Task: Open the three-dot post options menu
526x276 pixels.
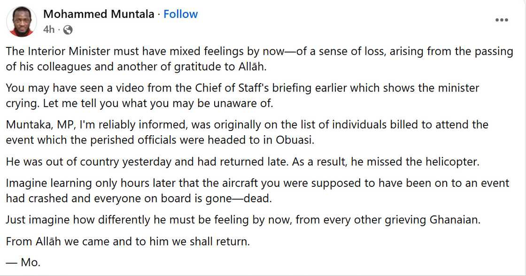Action: point(502,20)
